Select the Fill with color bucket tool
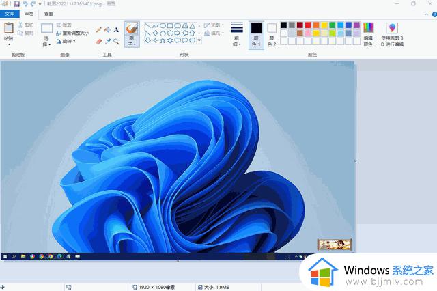 (107, 30)
